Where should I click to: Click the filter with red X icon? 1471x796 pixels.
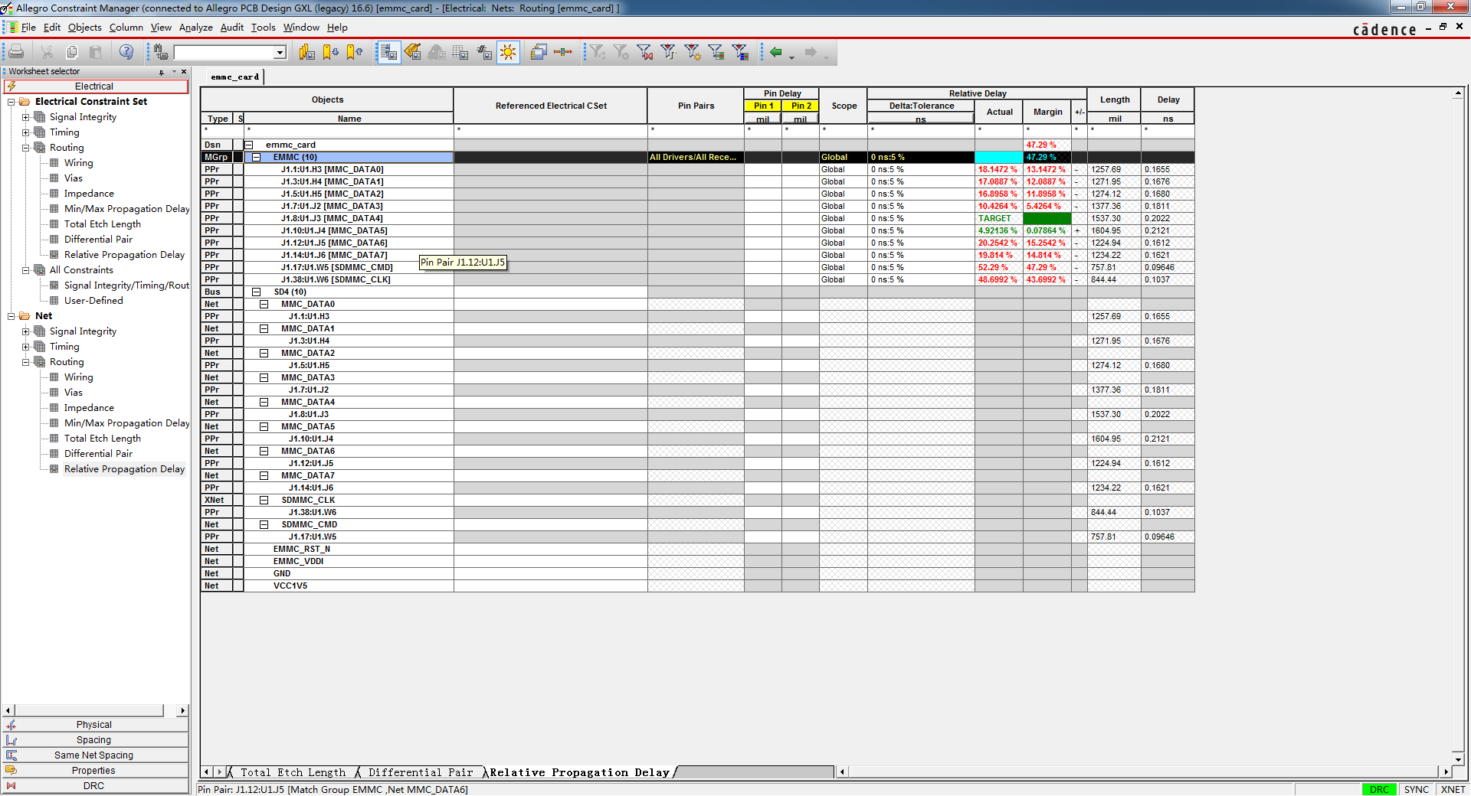[644, 52]
